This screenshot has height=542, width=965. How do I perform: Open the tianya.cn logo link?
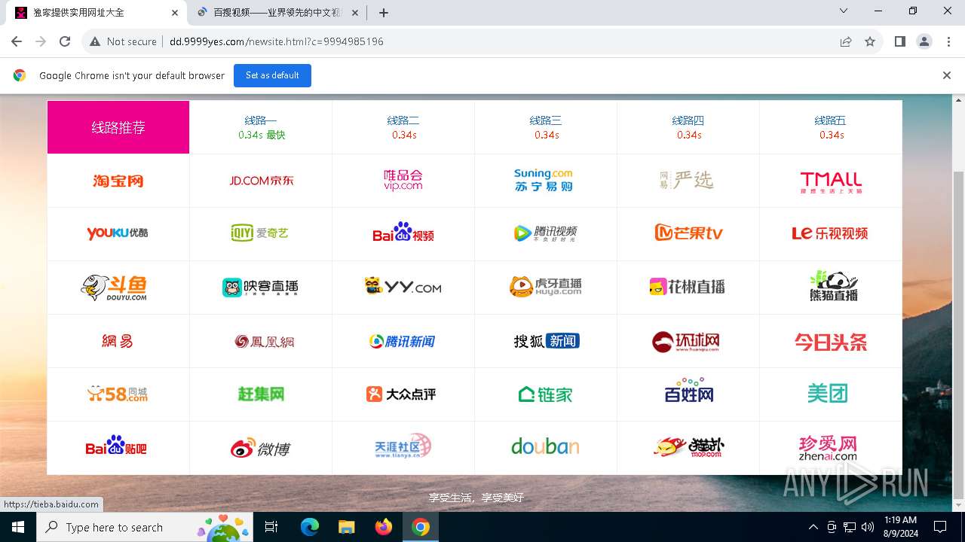(403, 447)
